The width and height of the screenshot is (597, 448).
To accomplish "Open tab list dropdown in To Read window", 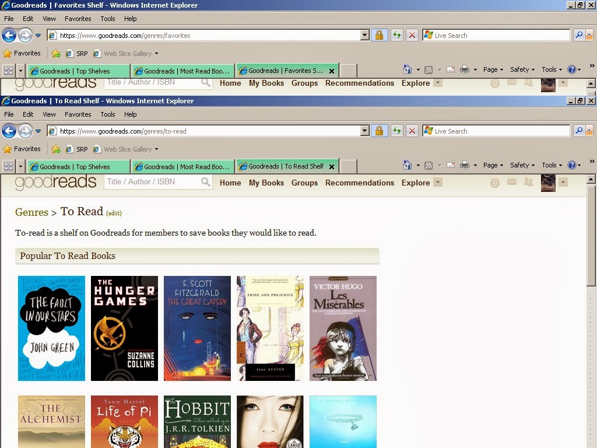I will [20, 166].
